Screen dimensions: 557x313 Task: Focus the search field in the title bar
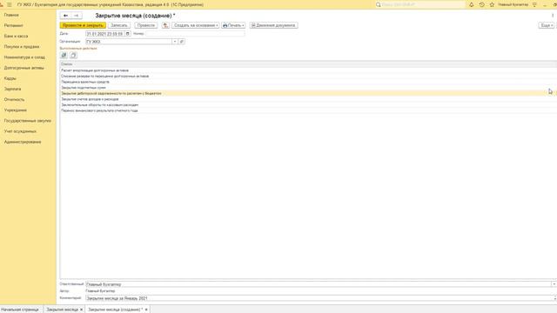click(x=423, y=4)
